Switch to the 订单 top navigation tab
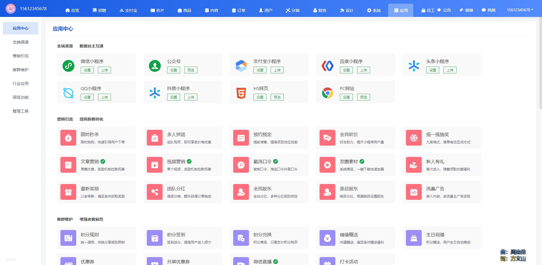 239,10
